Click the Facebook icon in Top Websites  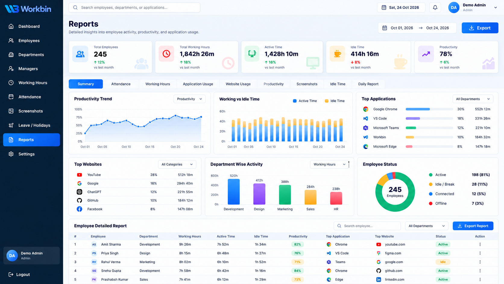tap(79, 209)
